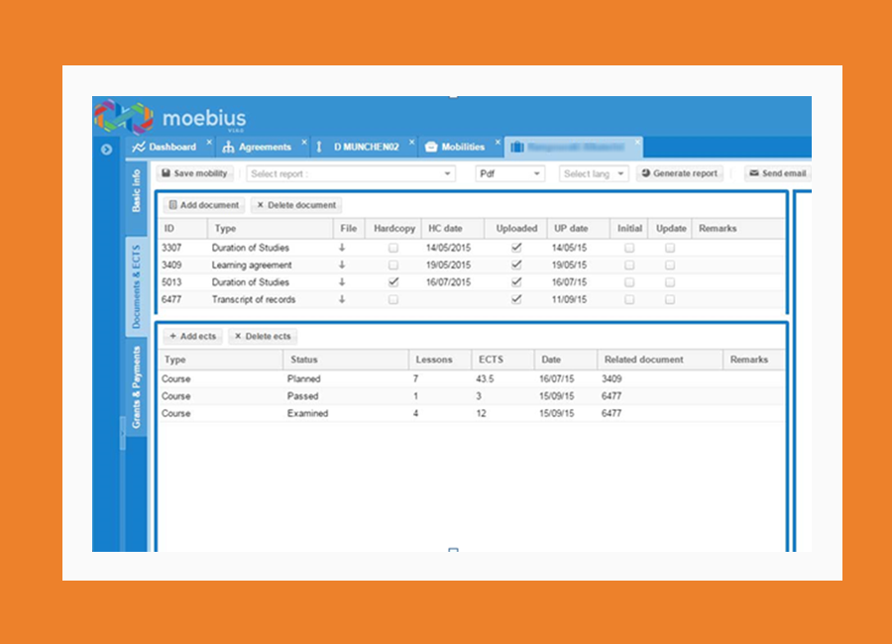Toggle Hardcopy checkbox for document 3307
Screen dimensions: 892x644
click(393, 248)
